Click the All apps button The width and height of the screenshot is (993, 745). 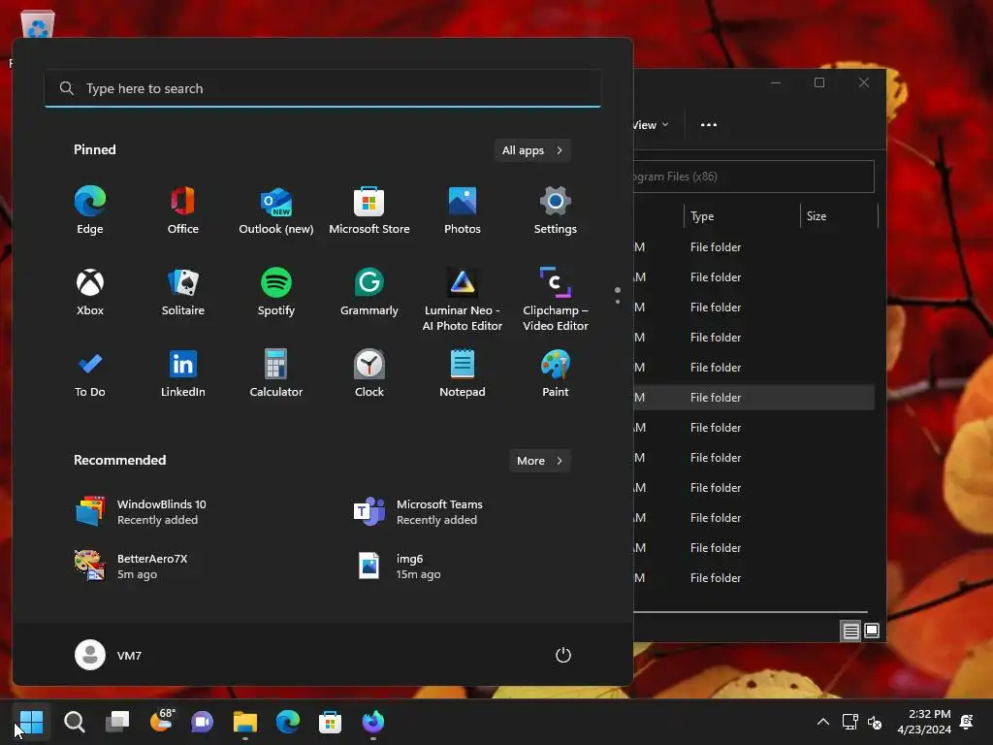[532, 150]
